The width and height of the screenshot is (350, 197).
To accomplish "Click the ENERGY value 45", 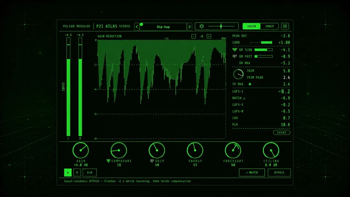I will coord(195,165).
